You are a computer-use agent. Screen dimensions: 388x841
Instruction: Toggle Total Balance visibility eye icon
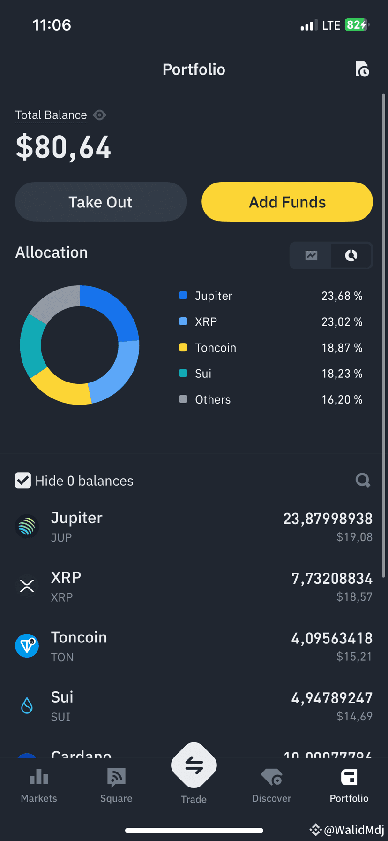[99, 115]
